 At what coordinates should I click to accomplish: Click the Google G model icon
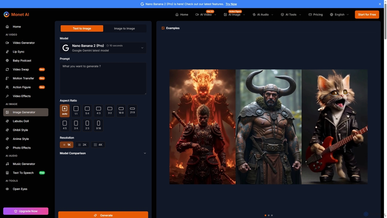click(66, 48)
